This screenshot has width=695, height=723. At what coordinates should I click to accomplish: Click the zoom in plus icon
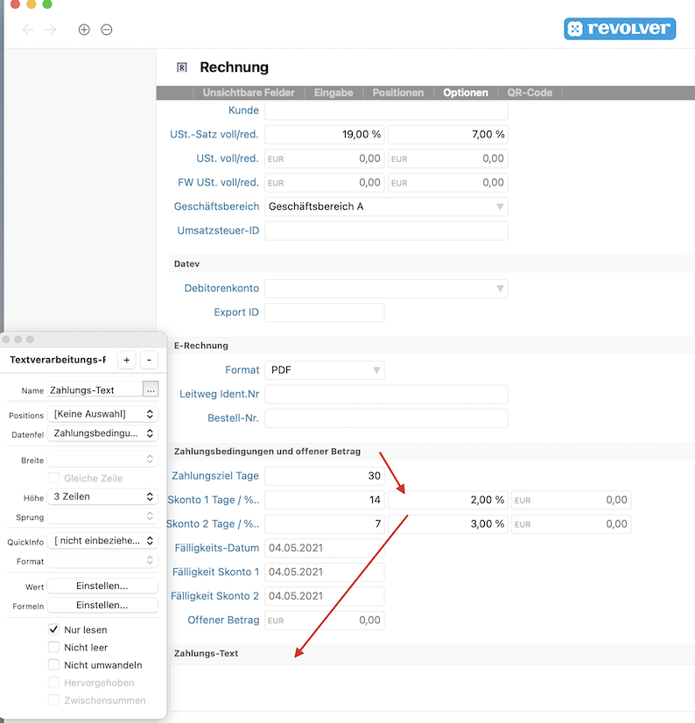coord(84,30)
